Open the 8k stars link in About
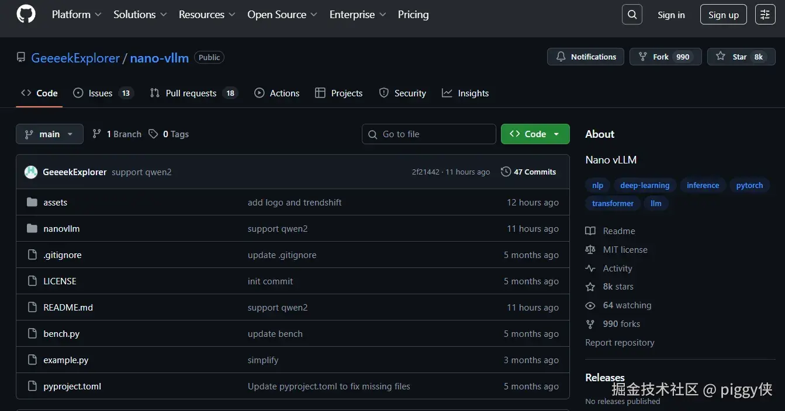The width and height of the screenshot is (785, 411). tap(618, 287)
